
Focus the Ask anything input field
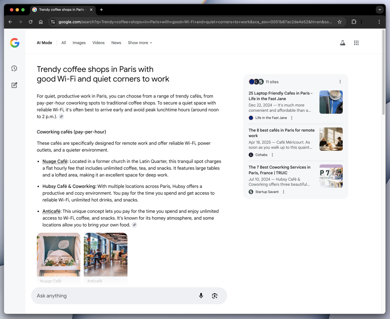pyautogui.click(x=129, y=296)
